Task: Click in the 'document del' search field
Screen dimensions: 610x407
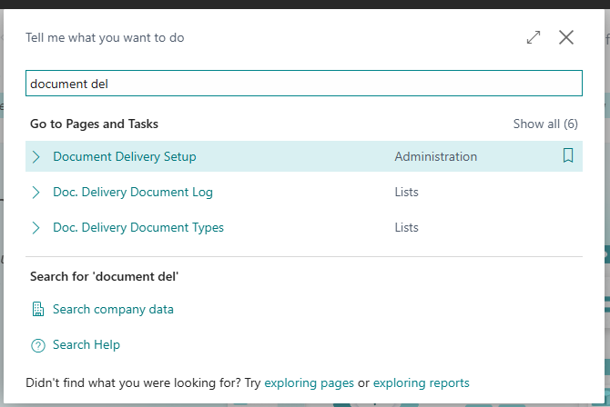Action: 304,83
